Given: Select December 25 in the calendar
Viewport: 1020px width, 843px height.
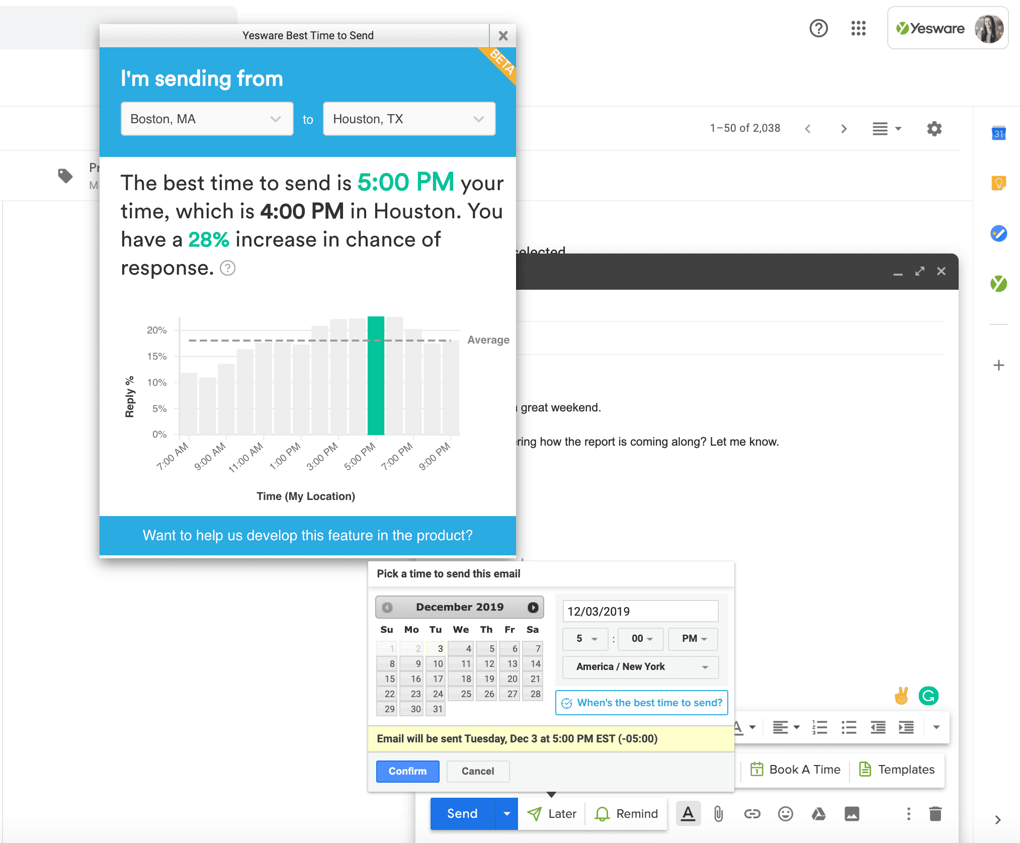Looking at the screenshot, I should [461, 694].
